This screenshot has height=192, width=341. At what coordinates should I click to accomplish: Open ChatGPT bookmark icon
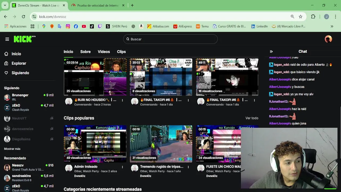(133, 26)
